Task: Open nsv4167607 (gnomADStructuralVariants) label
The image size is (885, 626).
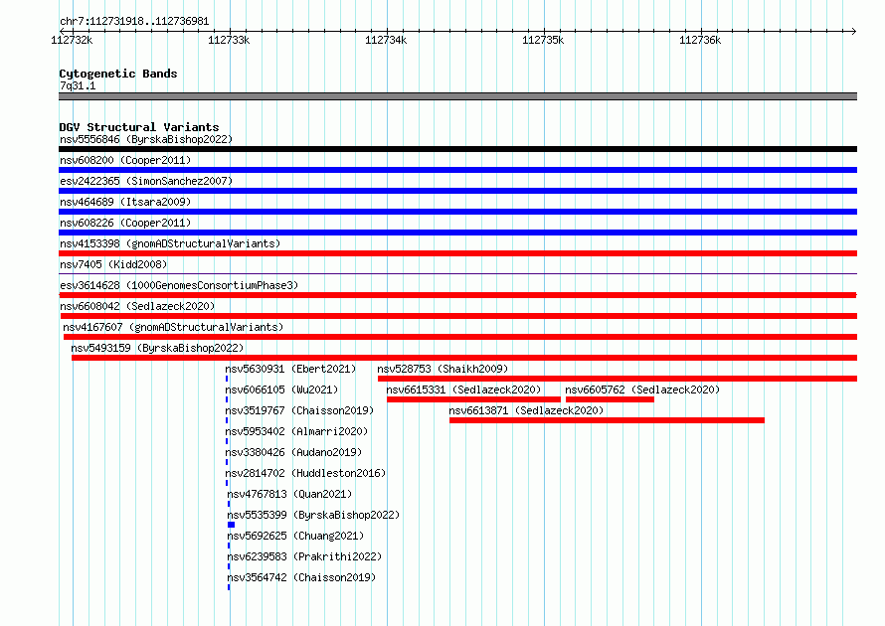Action: tap(173, 327)
